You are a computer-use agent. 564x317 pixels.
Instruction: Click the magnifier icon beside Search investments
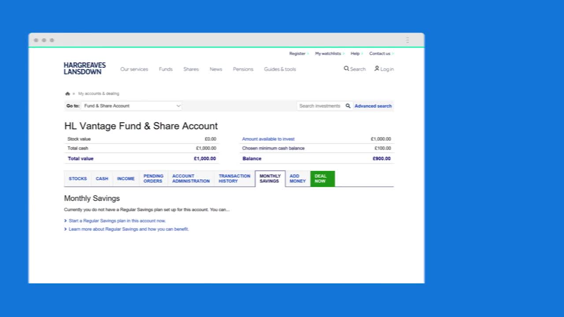(348, 106)
